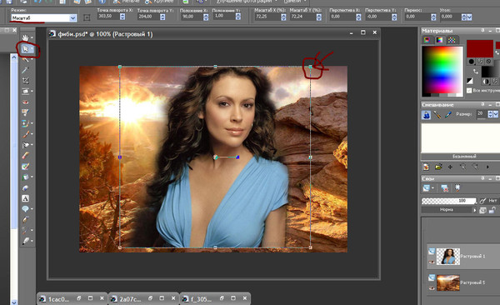Switch to the Rainbow tab in Materials
This screenshot has width=500, height=305.
439,40
